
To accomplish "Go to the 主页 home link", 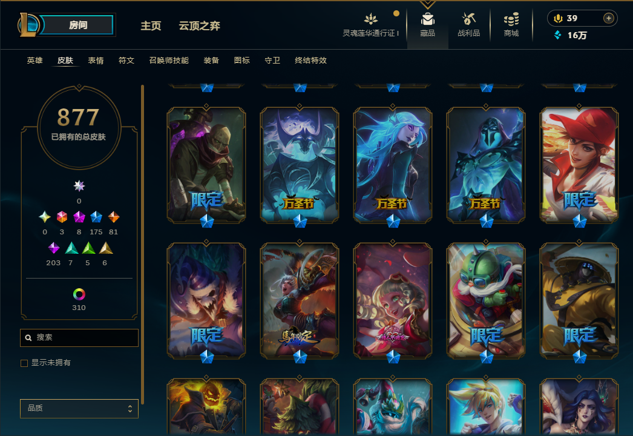I will pyautogui.click(x=151, y=26).
